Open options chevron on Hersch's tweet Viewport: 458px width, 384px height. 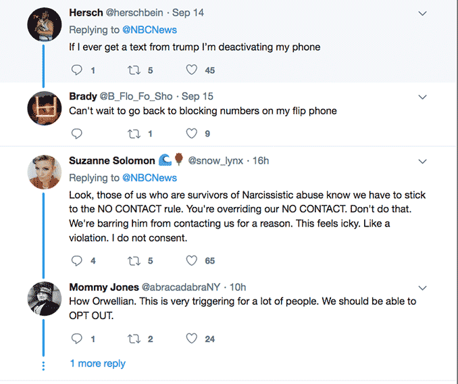tap(423, 14)
